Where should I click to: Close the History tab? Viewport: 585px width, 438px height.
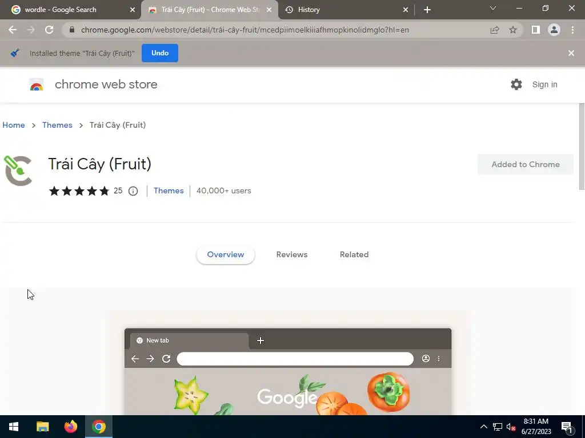[x=406, y=10]
